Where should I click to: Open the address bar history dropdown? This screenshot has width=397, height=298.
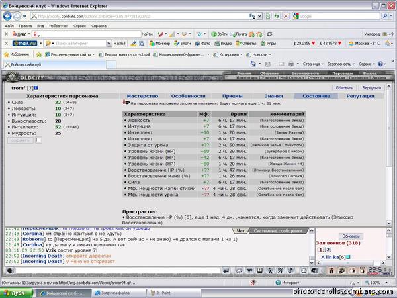(259, 16)
